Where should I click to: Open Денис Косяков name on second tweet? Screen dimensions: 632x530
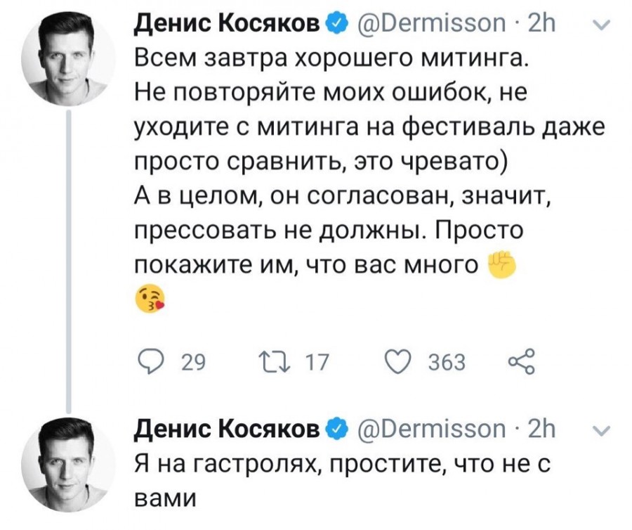230,429
